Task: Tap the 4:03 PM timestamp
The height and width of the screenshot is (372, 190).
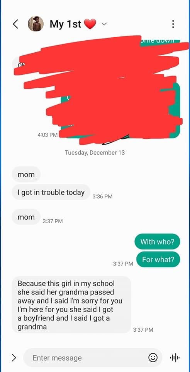Action: coord(47,135)
